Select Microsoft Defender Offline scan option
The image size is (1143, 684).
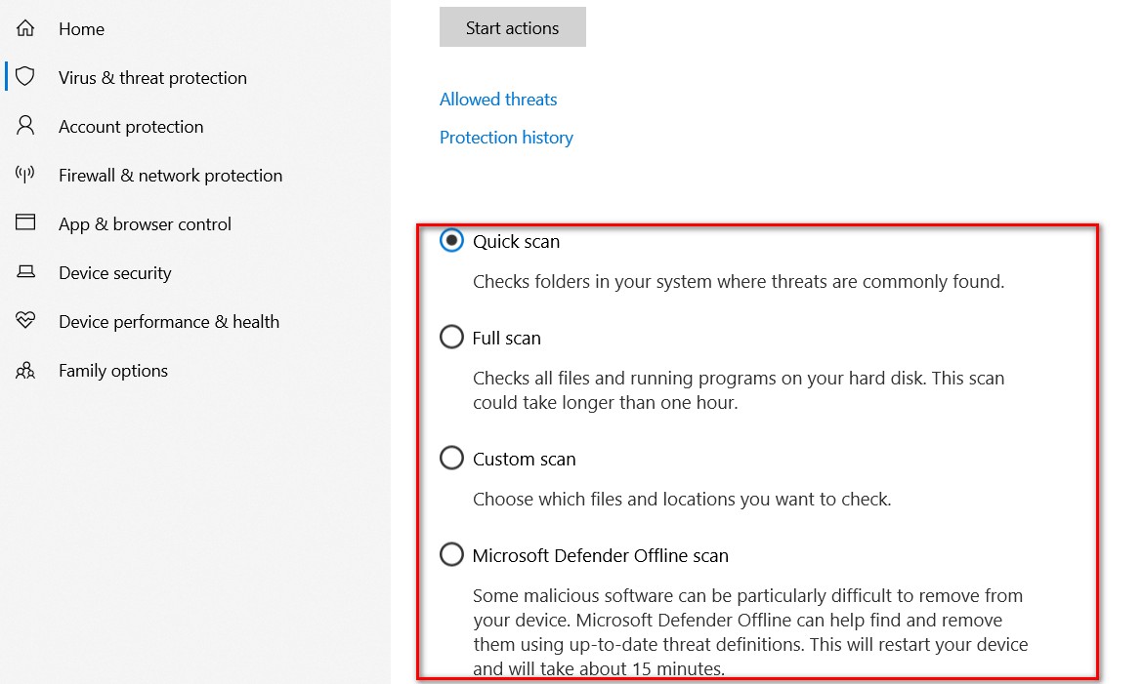(452, 554)
